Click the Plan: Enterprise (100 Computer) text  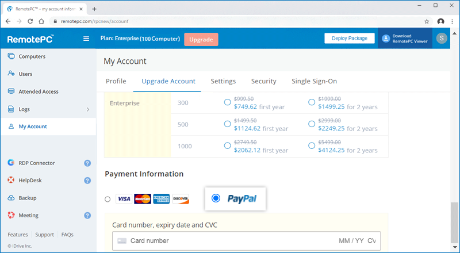click(140, 39)
